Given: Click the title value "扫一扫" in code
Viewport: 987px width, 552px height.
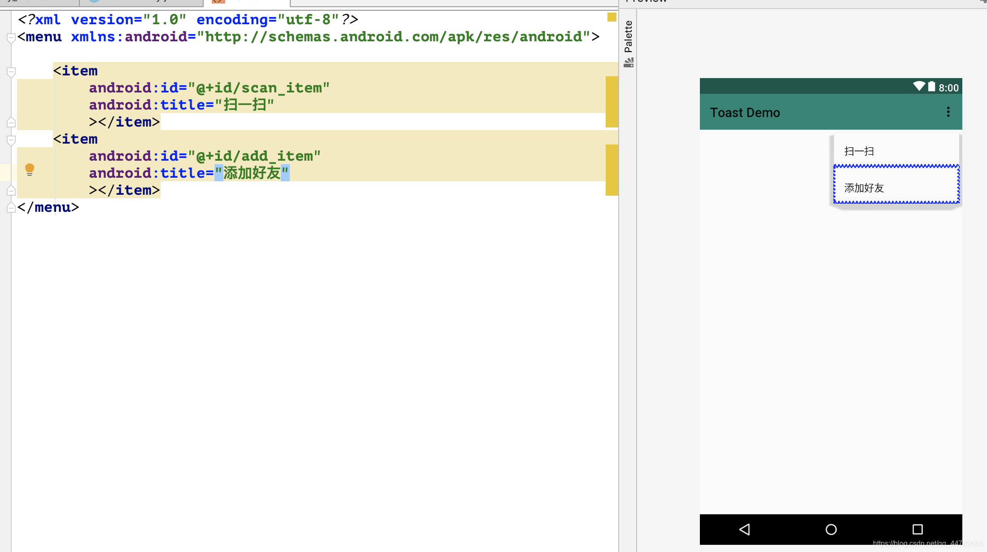Looking at the screenshot, I should (245, 105).
